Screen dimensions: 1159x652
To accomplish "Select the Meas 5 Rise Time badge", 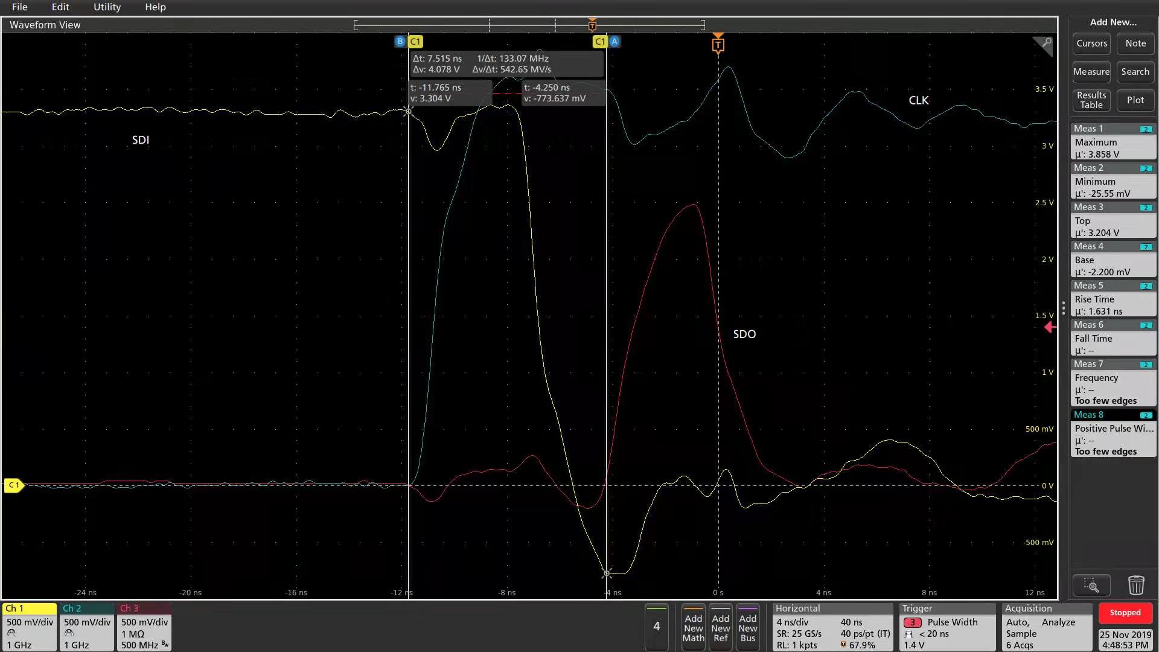I will [1113, 299].
